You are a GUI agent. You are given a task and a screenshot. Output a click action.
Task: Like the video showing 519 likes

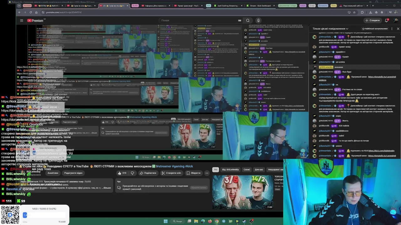tap(122, 173)
